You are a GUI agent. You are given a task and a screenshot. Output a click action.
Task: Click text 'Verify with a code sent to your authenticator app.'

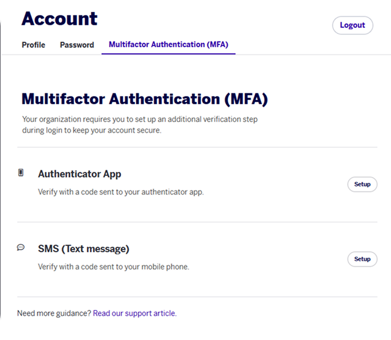click(121, 192)
